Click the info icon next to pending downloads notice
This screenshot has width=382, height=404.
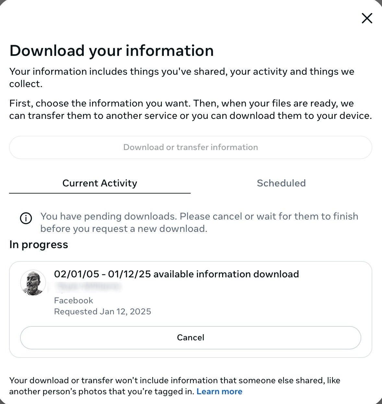(26, 219)
